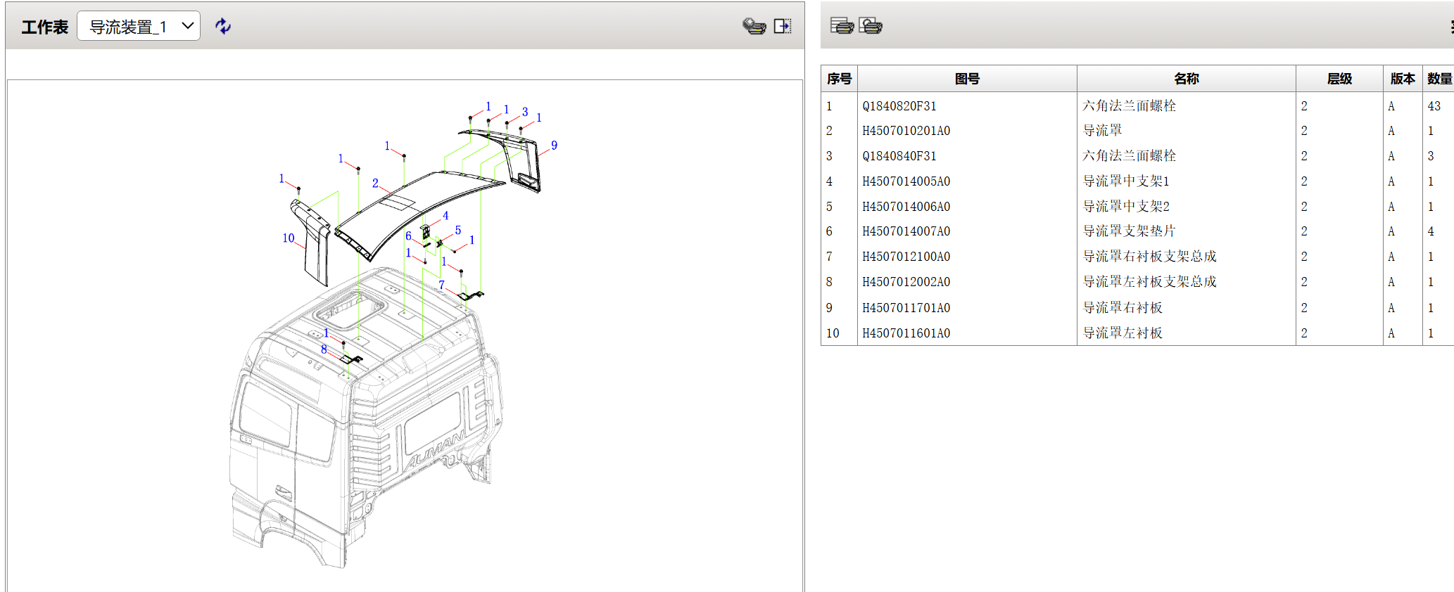Open the 导流装置_1 worksheet dropdown
This screenshot has width=1454, height=592.
pos(138,26)
